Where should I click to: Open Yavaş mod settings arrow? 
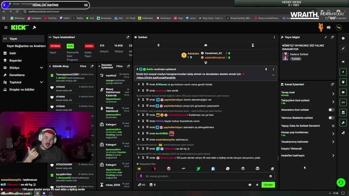pos(333,94)
